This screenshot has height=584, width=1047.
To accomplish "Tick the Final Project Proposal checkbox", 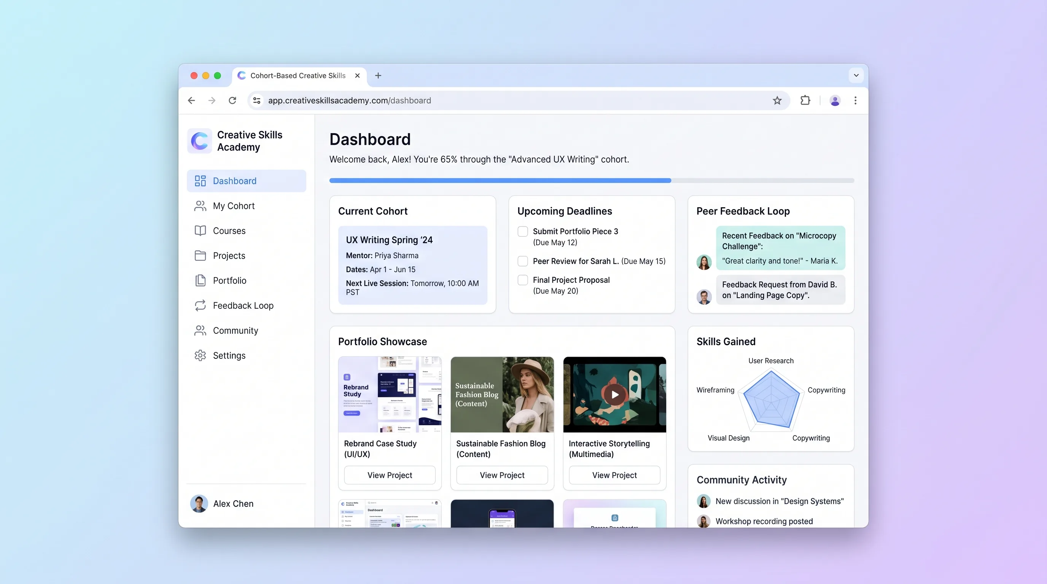I will (x=523, y=280).
